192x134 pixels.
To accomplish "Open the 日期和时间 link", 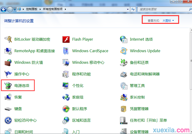I will [x=24, y=132].
